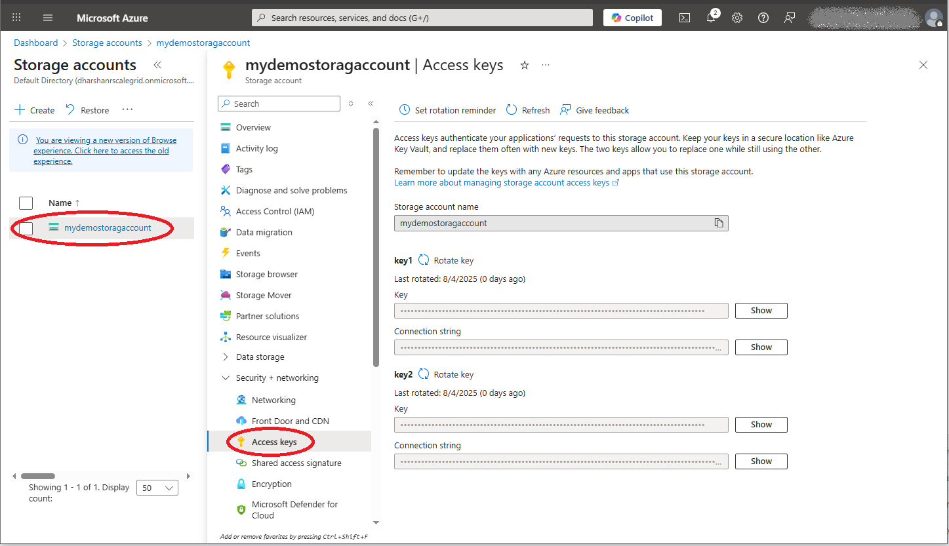Image resolution: width=949 pixels, height=546 pixels.
Task: Show the key1 Key value
Action: [761, 311]
